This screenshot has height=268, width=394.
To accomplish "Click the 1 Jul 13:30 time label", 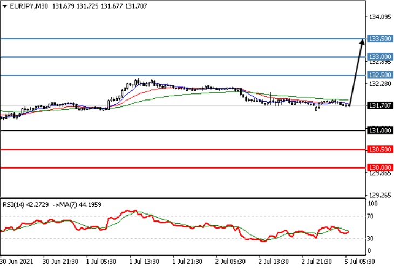I will [x=144, y=262].
